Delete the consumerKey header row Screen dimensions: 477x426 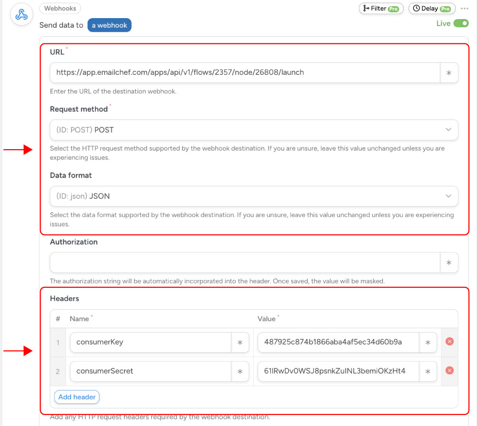tap(449, 342)
